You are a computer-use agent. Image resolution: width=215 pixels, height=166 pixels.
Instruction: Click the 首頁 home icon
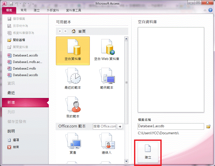point(74,31)
